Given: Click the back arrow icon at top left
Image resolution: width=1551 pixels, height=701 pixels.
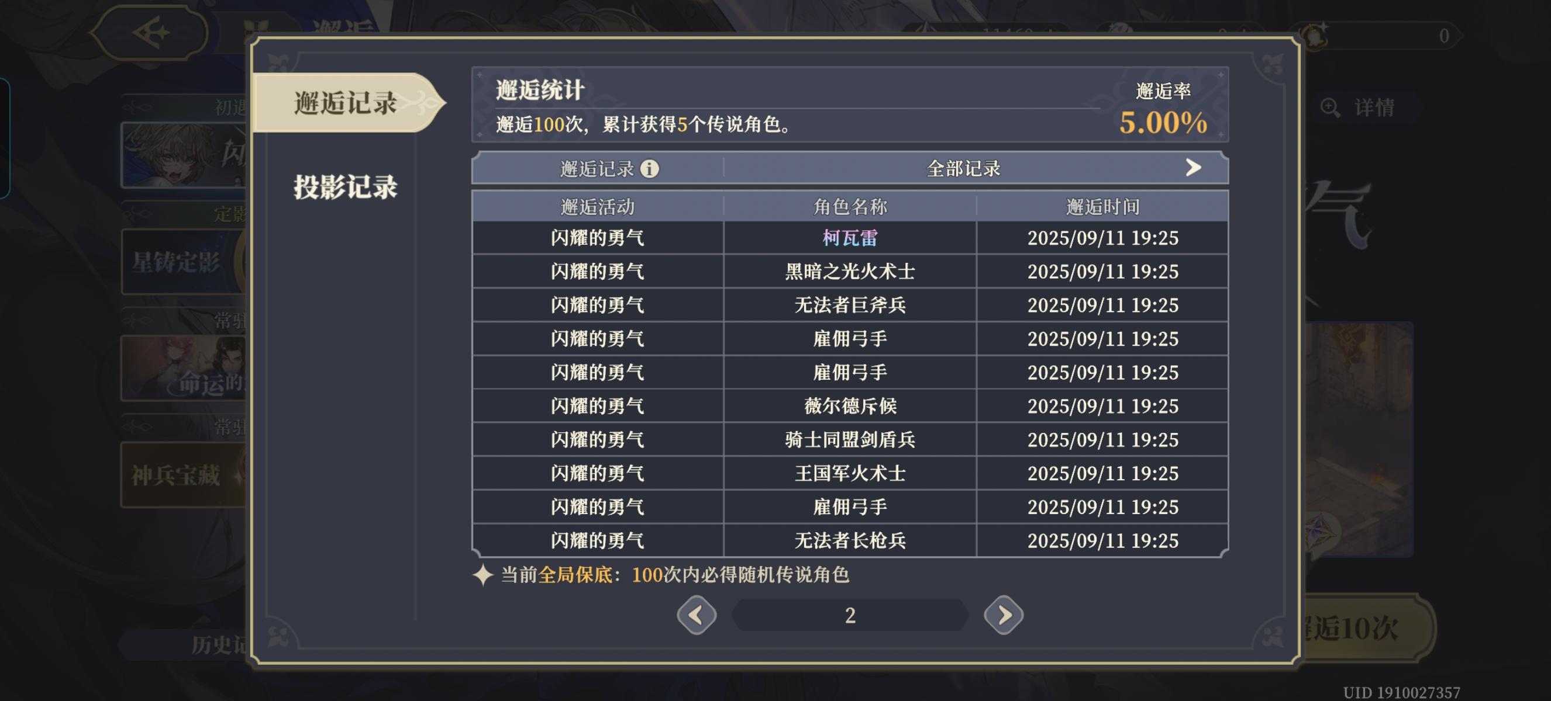Looking at the screenshot, I should (150, 33).
